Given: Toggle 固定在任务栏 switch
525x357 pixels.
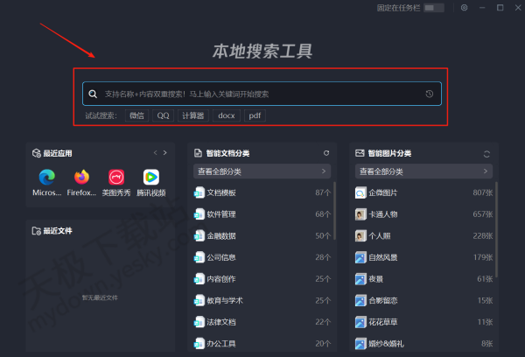Looking at the screenshot, I should 434,8.
